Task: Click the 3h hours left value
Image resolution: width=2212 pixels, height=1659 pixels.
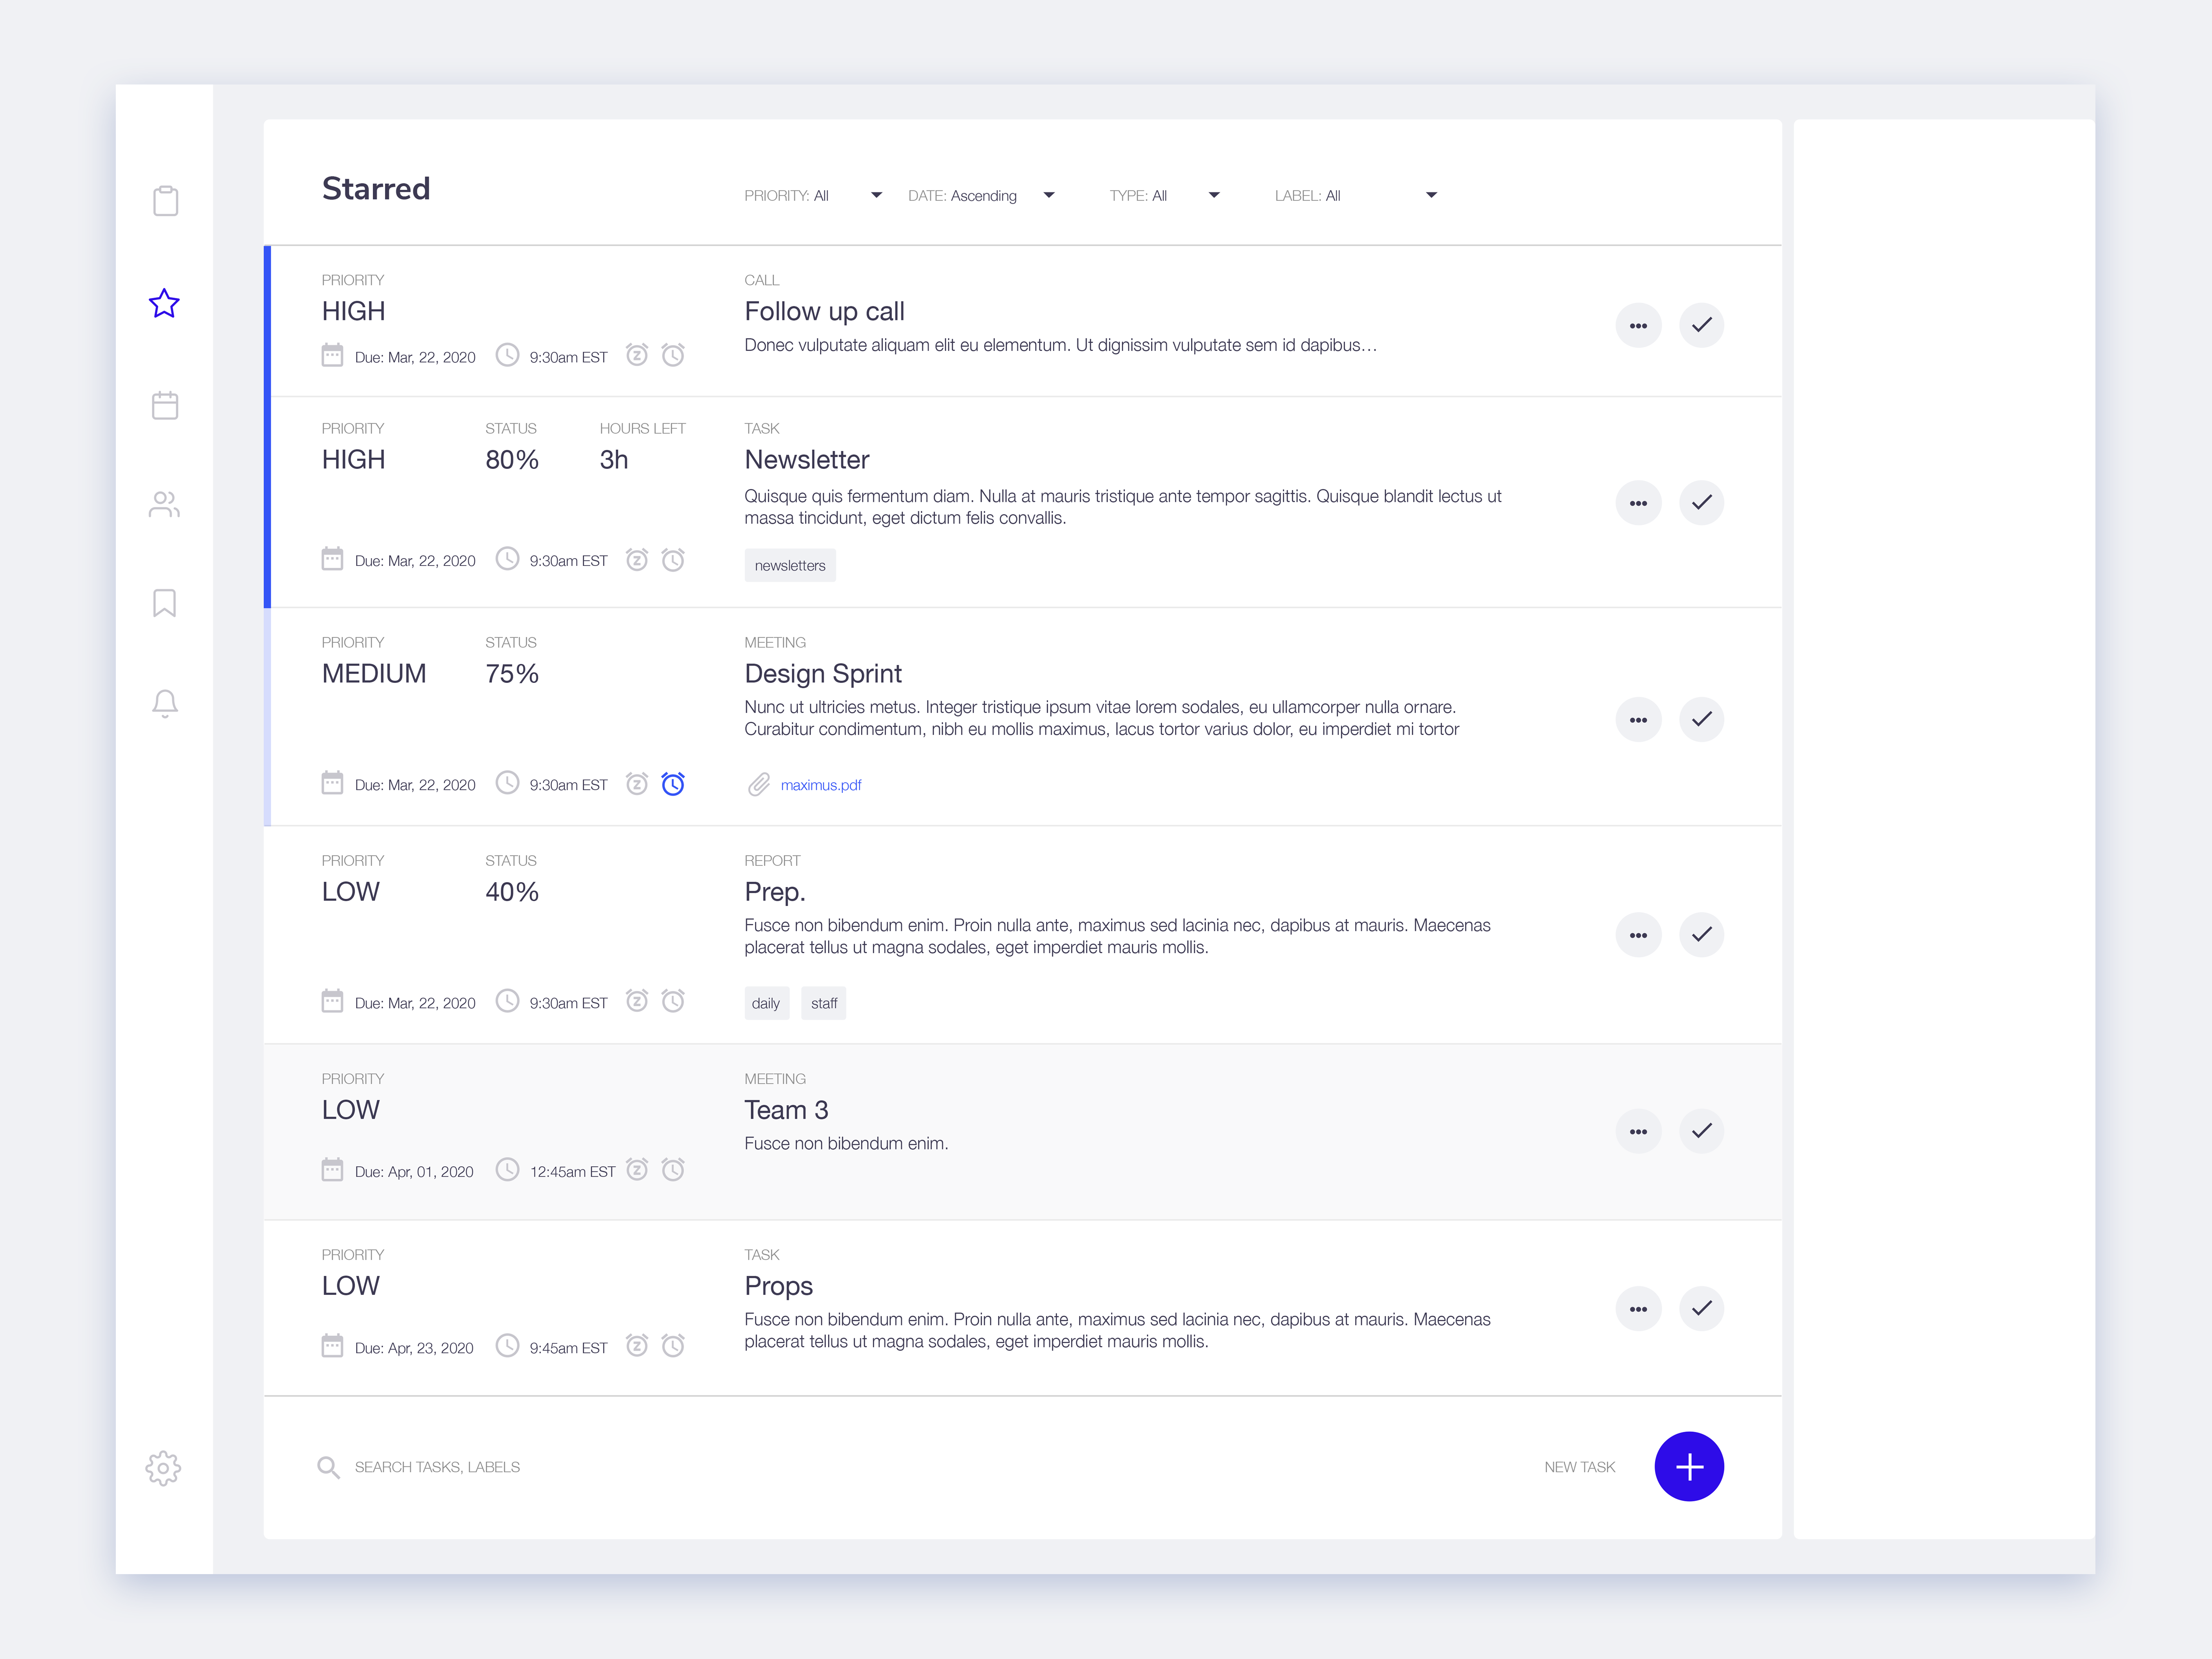Action: (614, 460)
